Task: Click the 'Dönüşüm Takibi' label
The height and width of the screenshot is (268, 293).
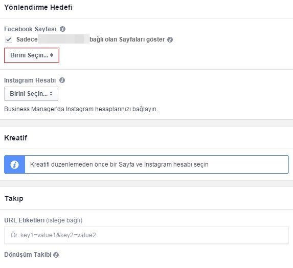Action: [x=28, y=255]
